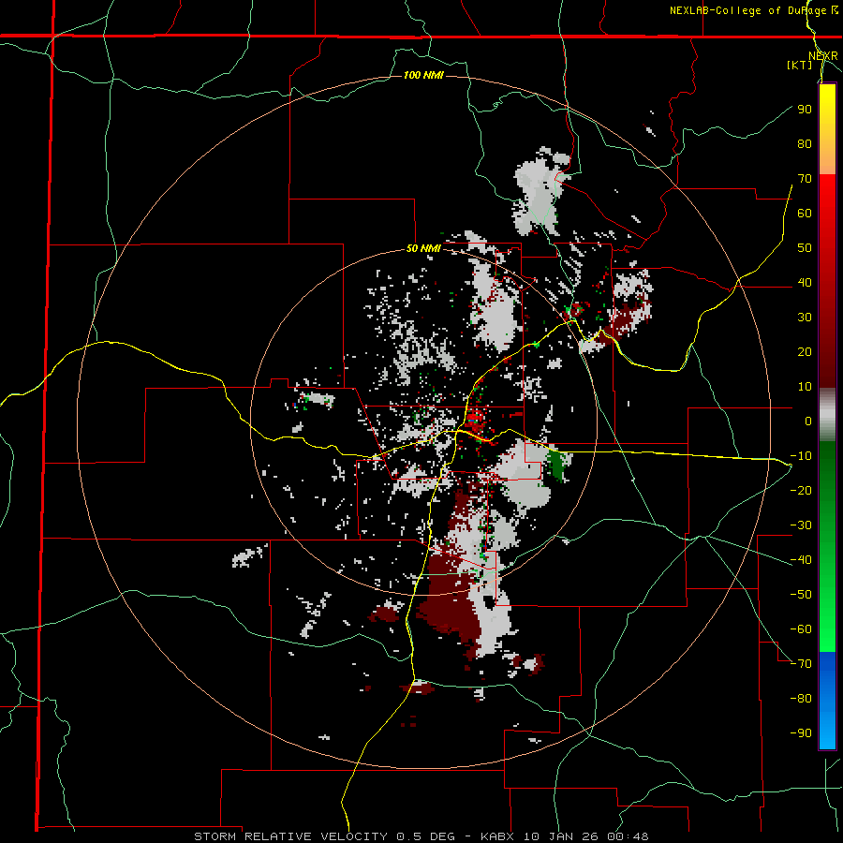Click the 0.5 DEG elevation text in the footer
The width and height of the screenshot is (843, 843).
coord(425,836)
